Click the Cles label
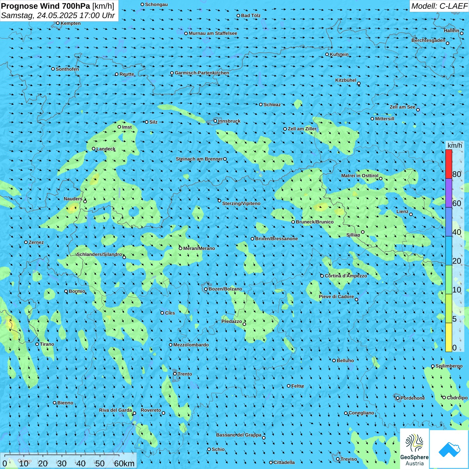Screen dimensions: 469x469 [x=170, y=313]
